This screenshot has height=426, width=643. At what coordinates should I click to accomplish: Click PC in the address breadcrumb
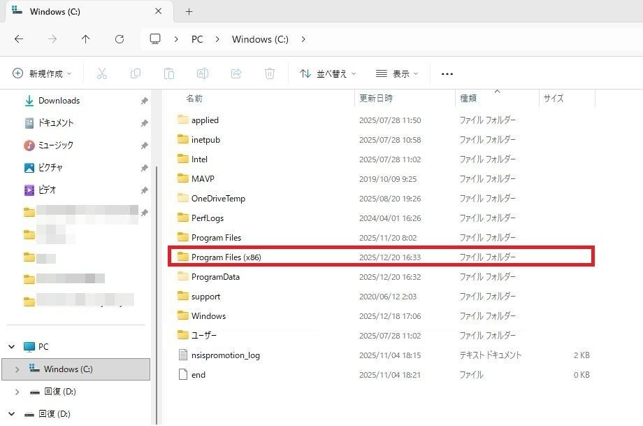click(x=197, y=39)
